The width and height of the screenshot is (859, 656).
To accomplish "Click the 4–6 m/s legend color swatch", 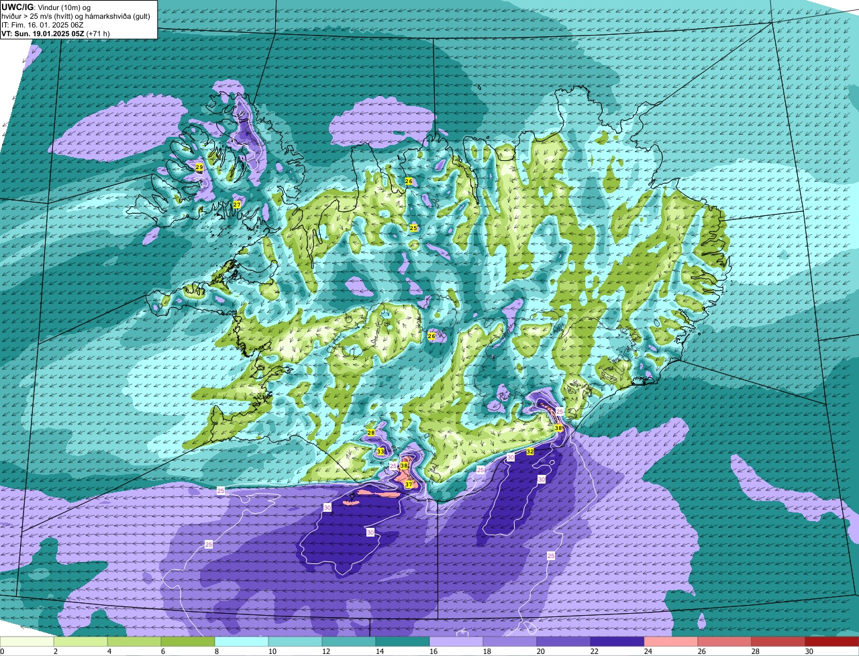I will point(134,641).
